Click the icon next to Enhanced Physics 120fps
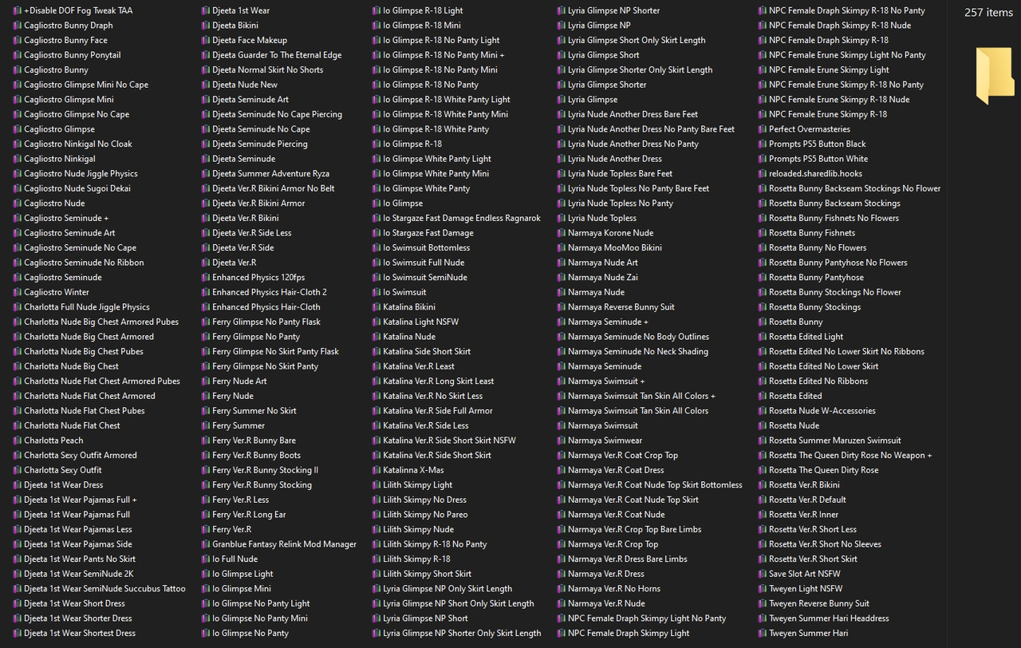The image size is (1021, 648). tap(206, 277)
